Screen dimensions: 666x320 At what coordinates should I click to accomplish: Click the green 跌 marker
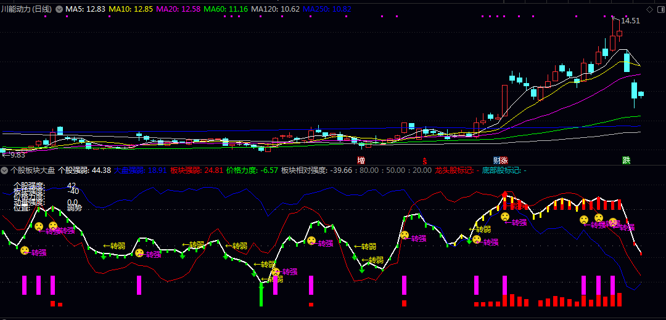(627, 160)
